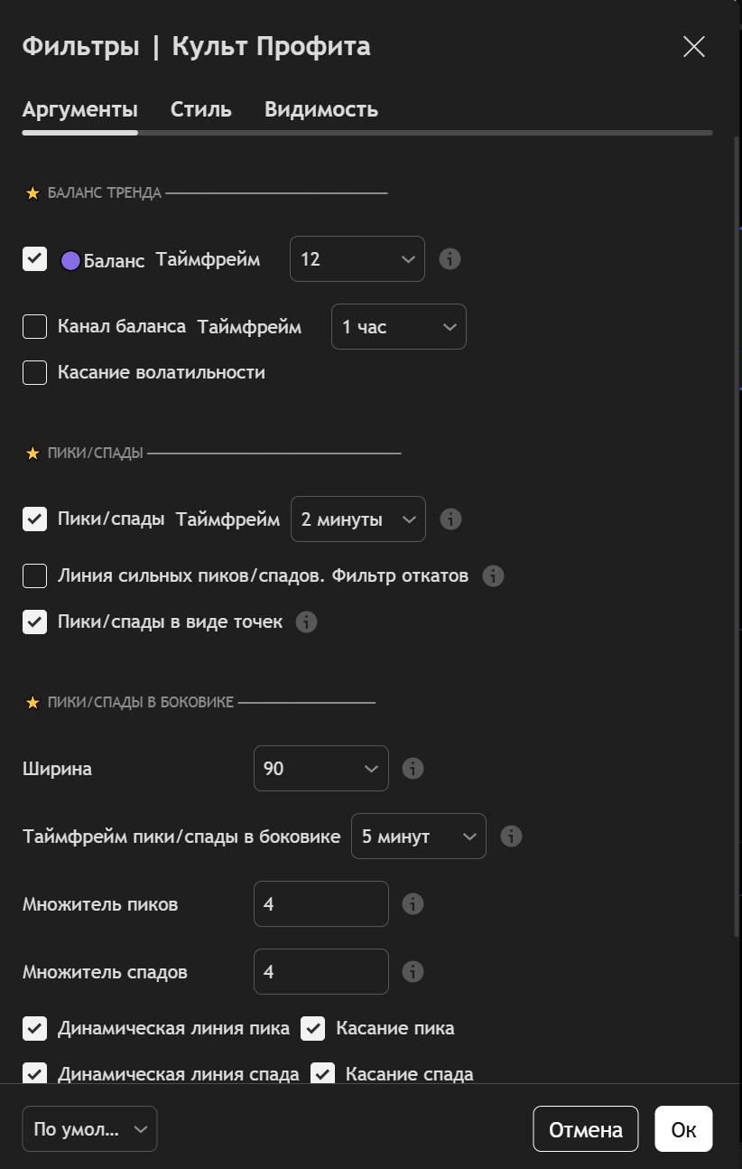The height and width of the screenshot is (1169, 742).
Task: Click the Множитель пиков input field
Action: coord(320,904)
